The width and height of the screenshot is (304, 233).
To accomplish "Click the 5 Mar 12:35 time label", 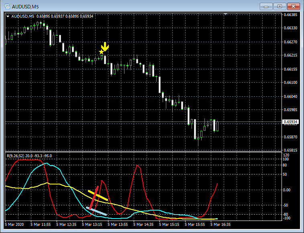I will 66,225.
